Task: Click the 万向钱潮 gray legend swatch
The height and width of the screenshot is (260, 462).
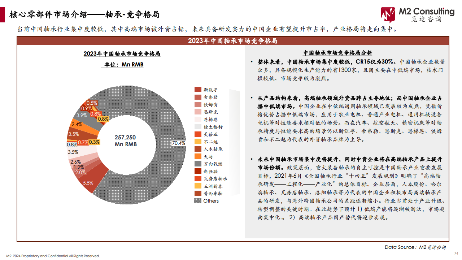Action: click(198, 164)
